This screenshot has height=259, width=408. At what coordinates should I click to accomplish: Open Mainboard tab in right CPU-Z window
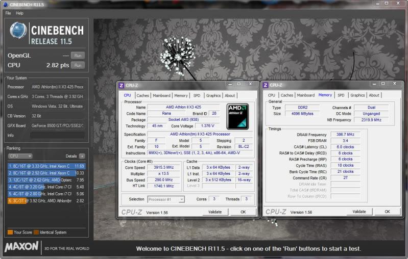306,95
